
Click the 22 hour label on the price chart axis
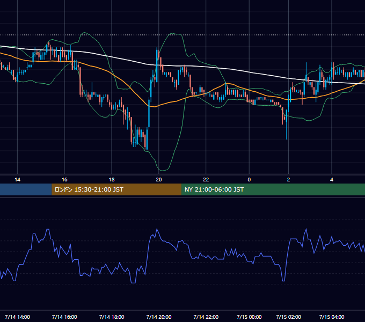point(206,180)
